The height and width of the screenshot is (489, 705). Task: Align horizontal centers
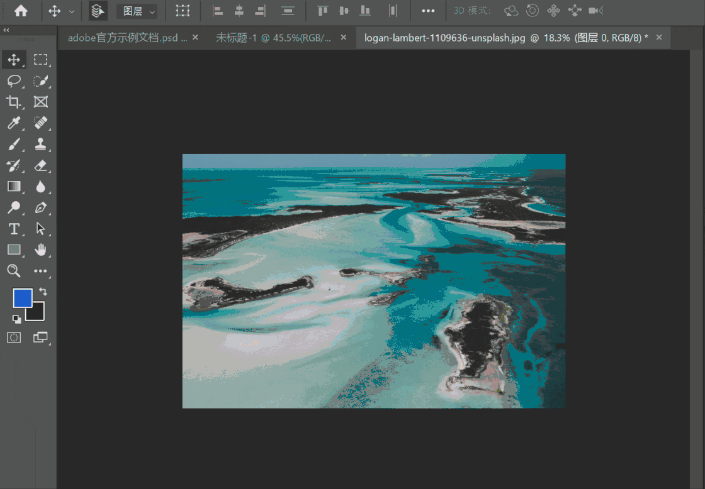(x=239, y=11)
